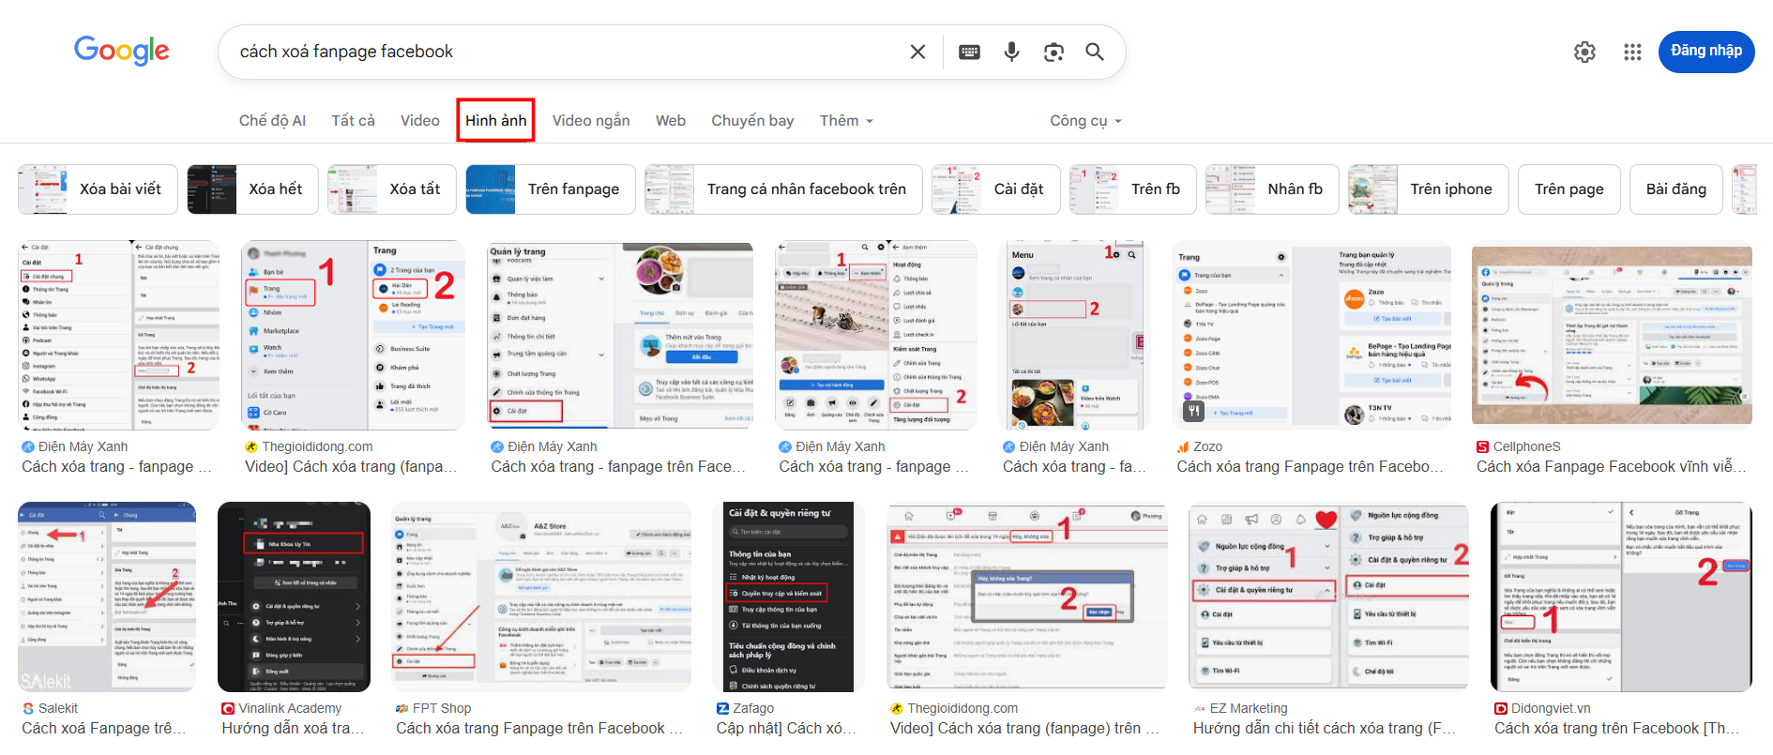Open the Didongviet.vn image thumbnail
This screenshot has height=755, width=1773.
(1620, 596)
